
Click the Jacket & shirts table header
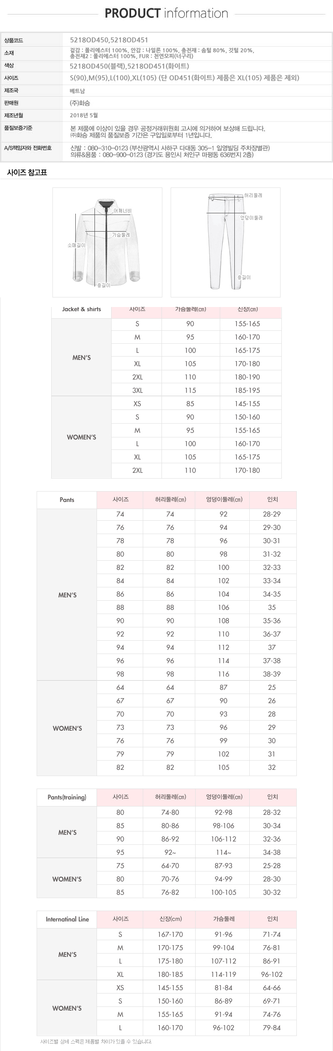coord(82,309)
